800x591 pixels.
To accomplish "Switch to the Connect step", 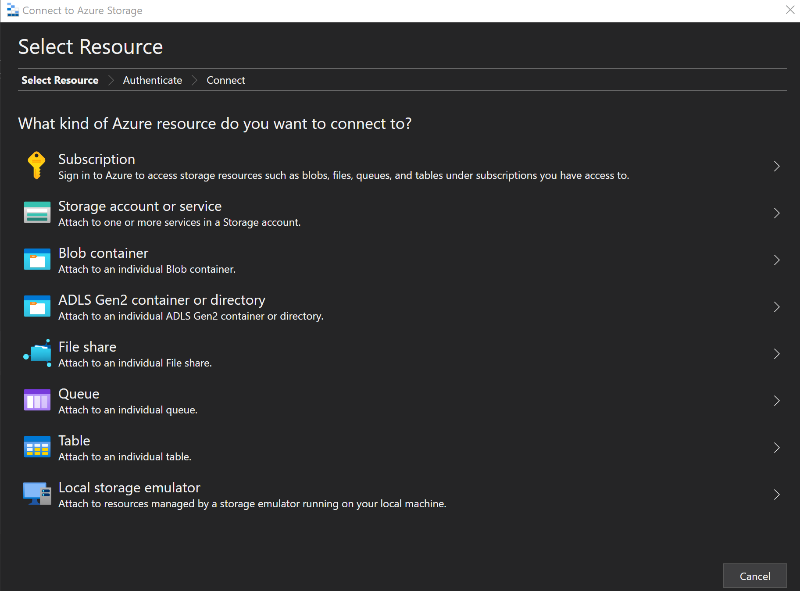I will (x=225, y=80).
